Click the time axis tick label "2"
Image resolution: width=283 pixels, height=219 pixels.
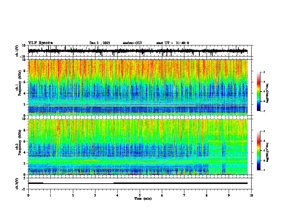pos(73,195)
